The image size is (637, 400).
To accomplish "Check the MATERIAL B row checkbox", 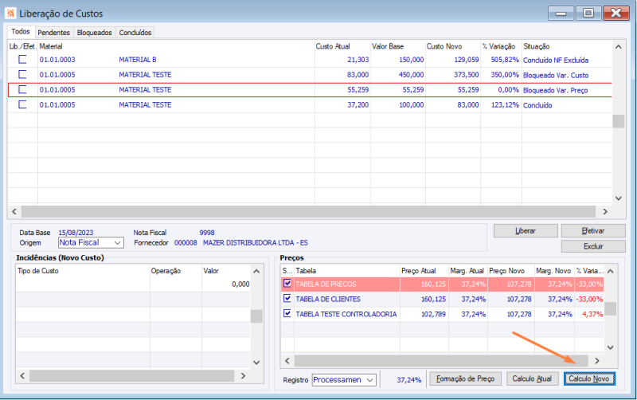I will [x=22, y=59].
